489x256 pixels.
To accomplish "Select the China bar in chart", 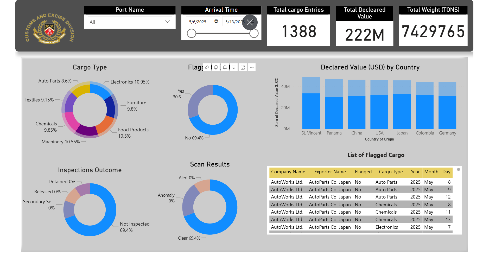I will point(357,112).
